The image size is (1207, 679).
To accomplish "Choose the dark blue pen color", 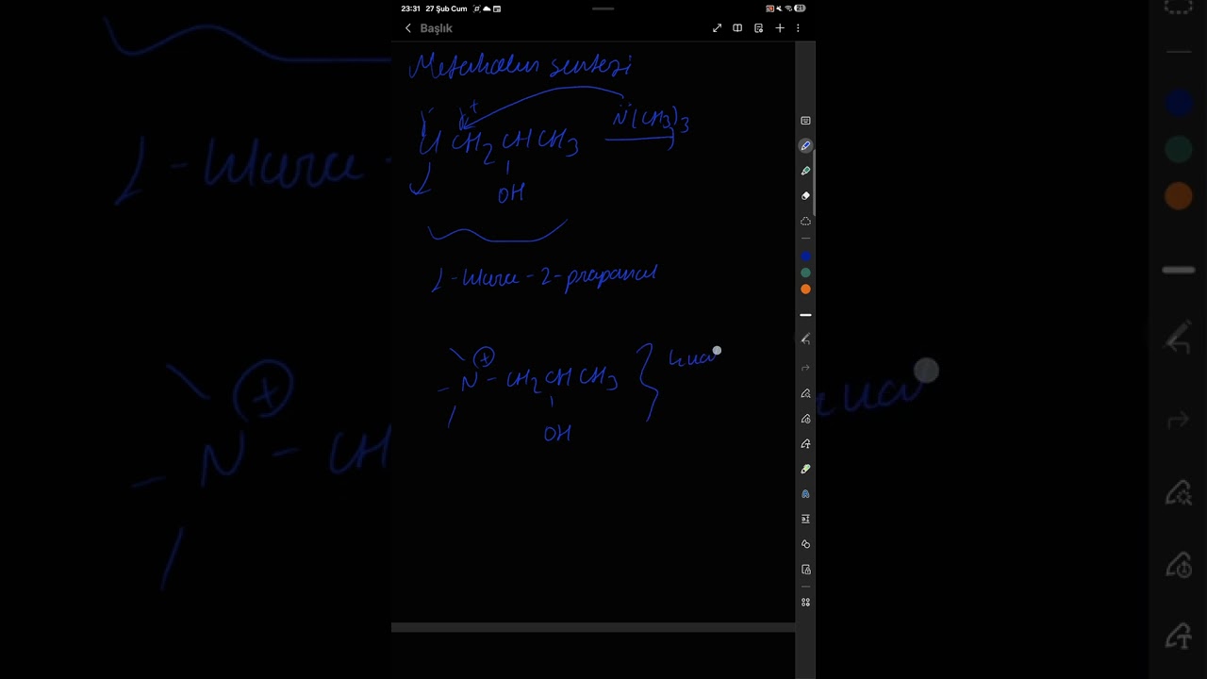I will (x=805, y=256).
